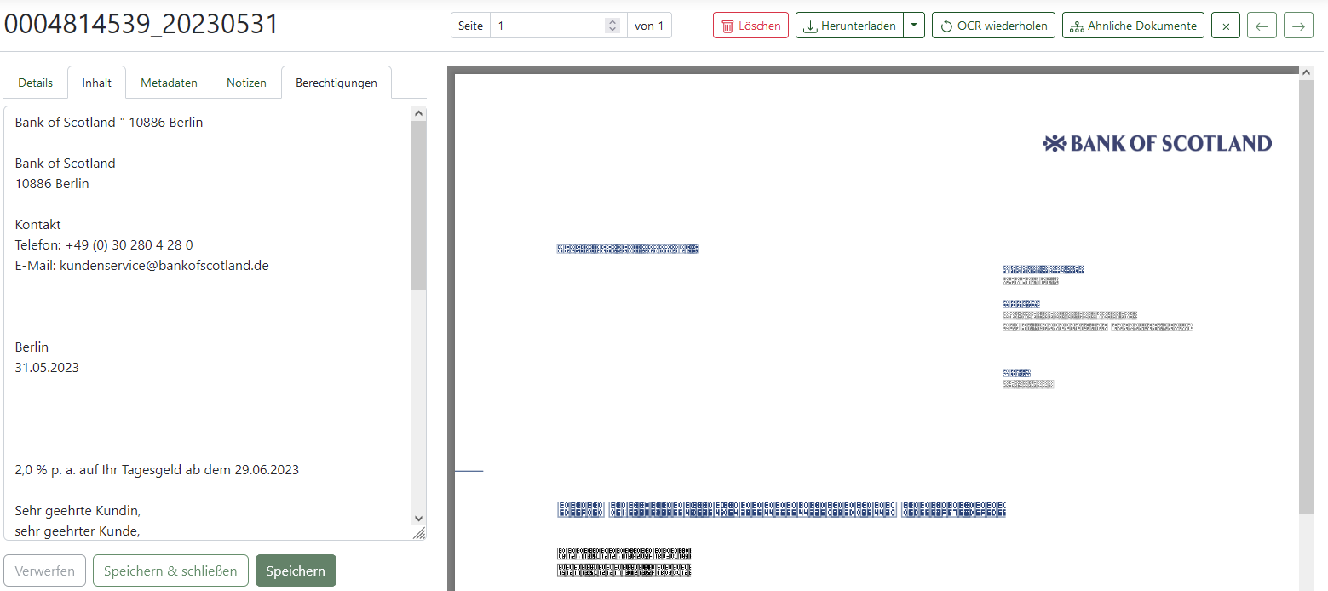Viewport: 1328px width, 591px height.
Task: Save changes with the Speichern button
Action: tap(296, 571)
